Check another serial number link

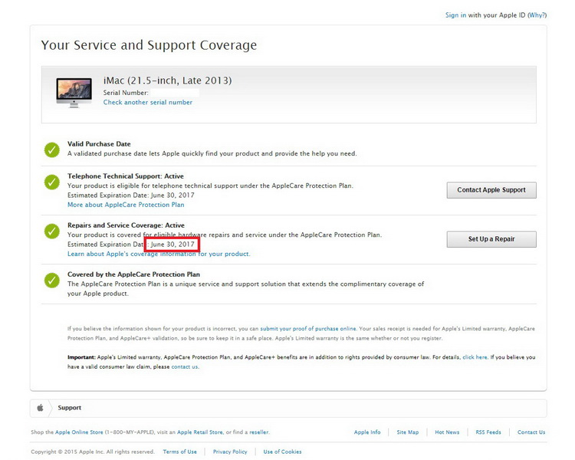tap(148, 102)
